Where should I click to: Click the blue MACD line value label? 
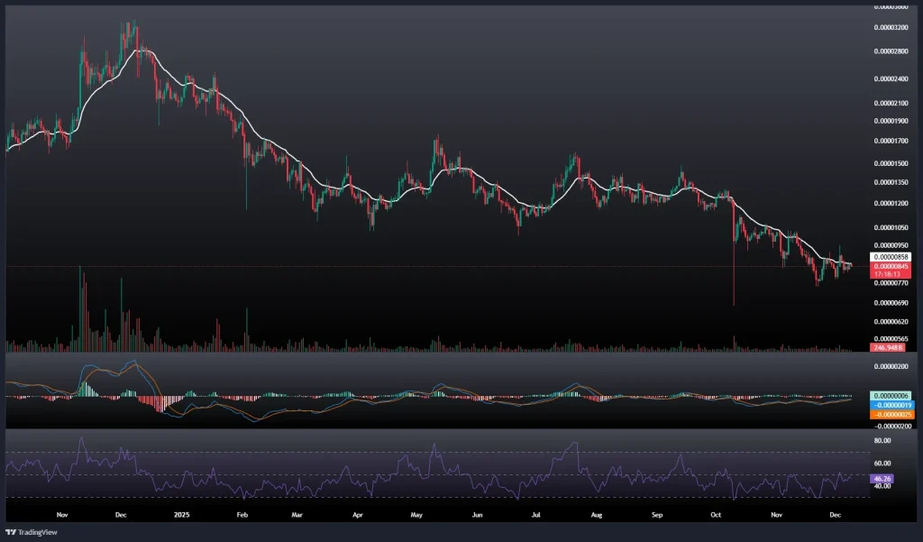(889, 405)
